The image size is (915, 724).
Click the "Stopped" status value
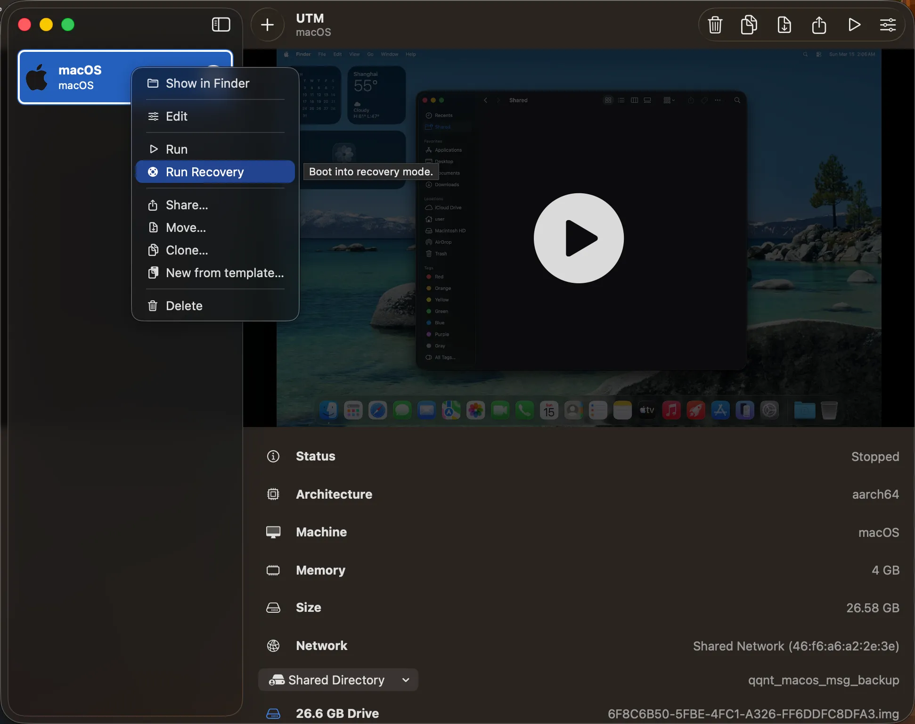875,457
